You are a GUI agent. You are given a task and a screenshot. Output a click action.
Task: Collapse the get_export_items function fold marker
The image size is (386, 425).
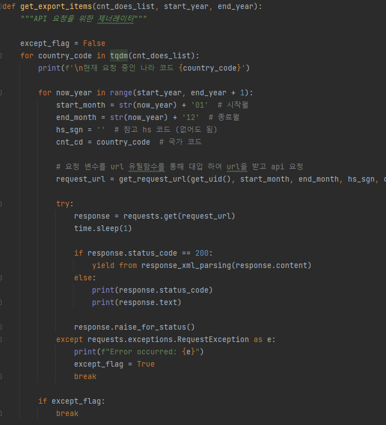[1, 6]
